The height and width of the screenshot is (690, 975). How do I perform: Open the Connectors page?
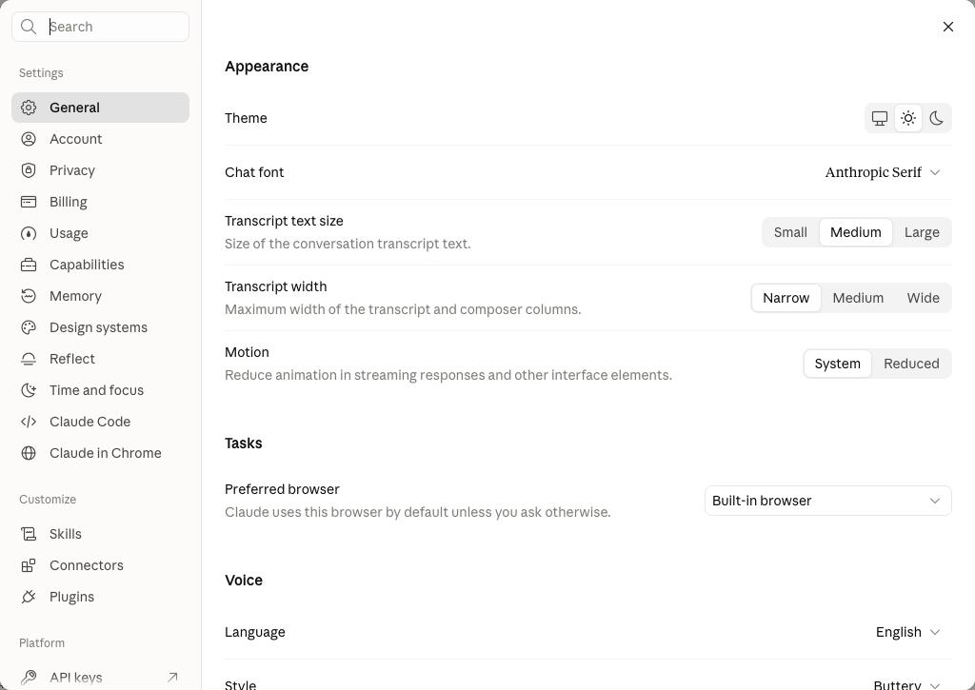pos(100,565)
